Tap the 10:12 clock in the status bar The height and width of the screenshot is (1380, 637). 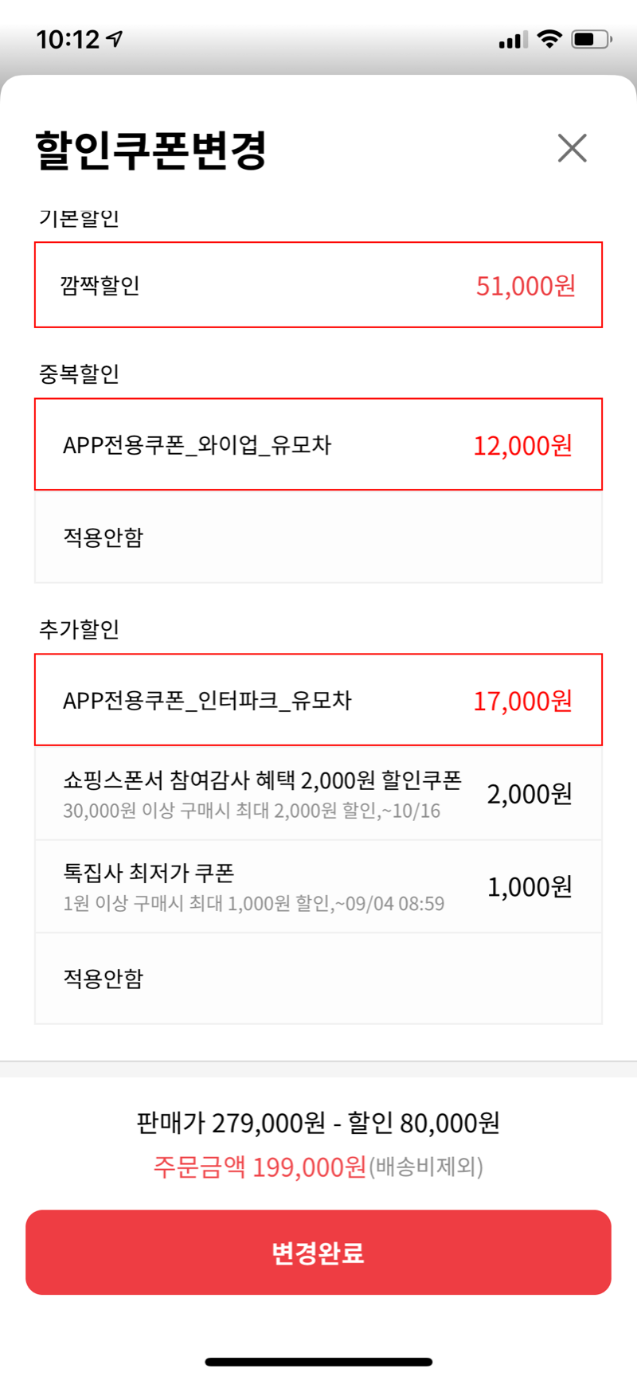coord(68,39)
